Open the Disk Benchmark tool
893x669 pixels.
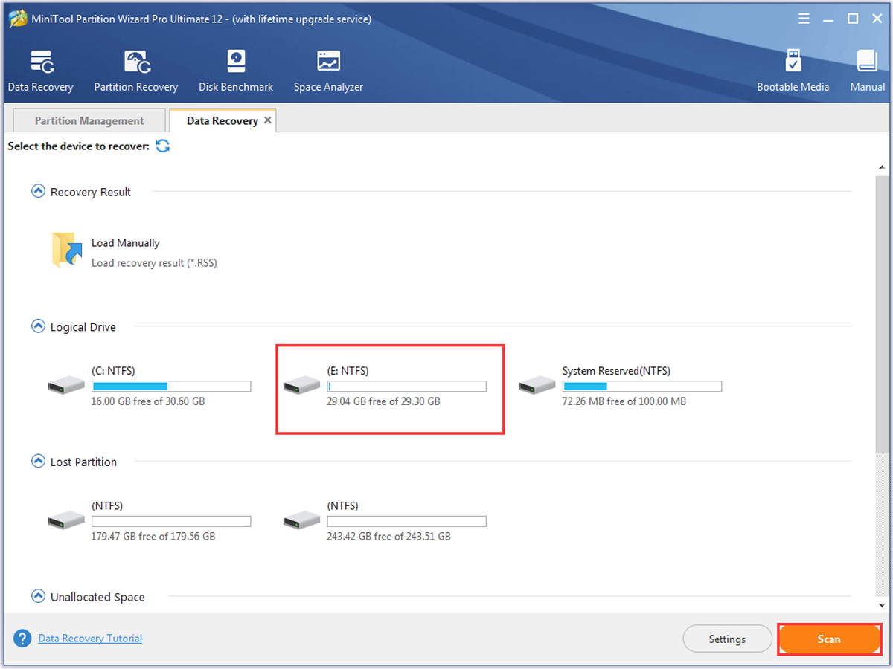[236, 62]
